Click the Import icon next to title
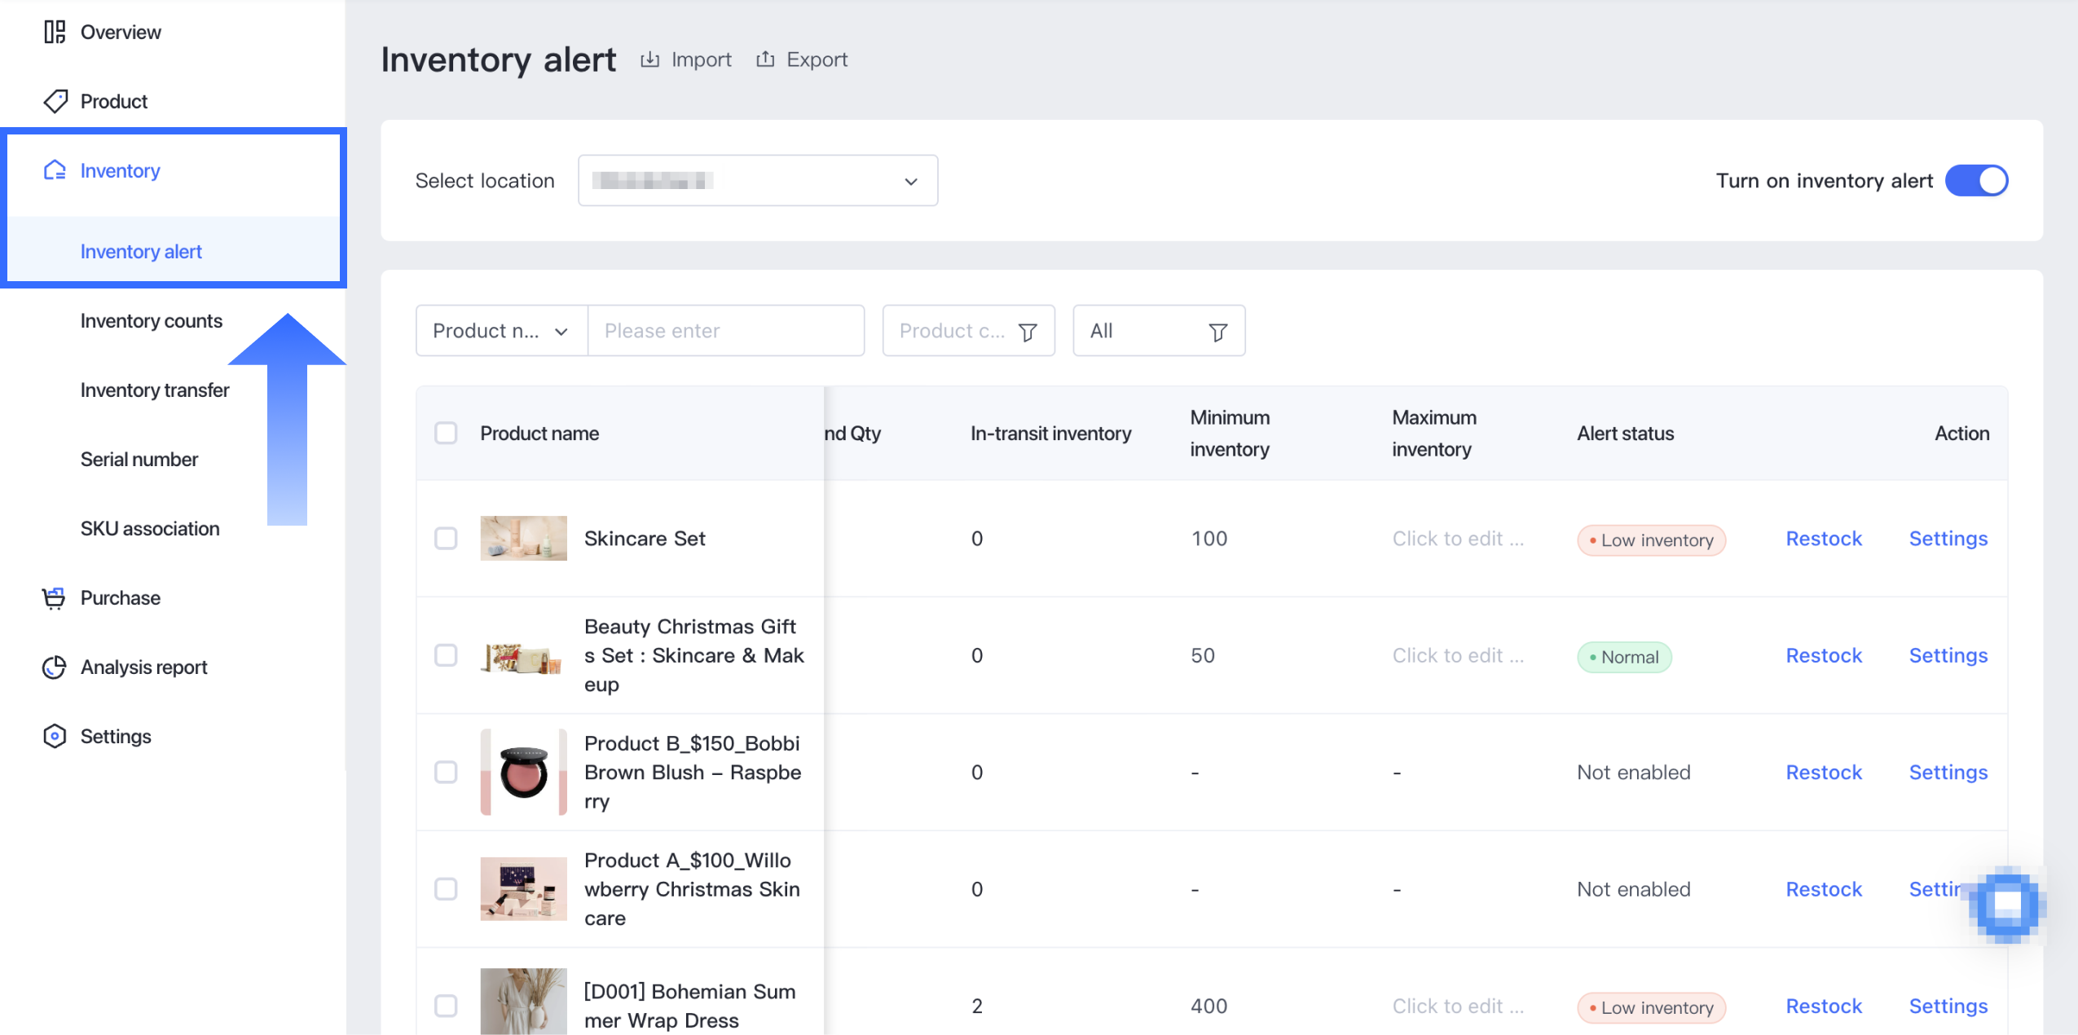The height and width of the screenshot is (1035, 2078). [649, 59]
